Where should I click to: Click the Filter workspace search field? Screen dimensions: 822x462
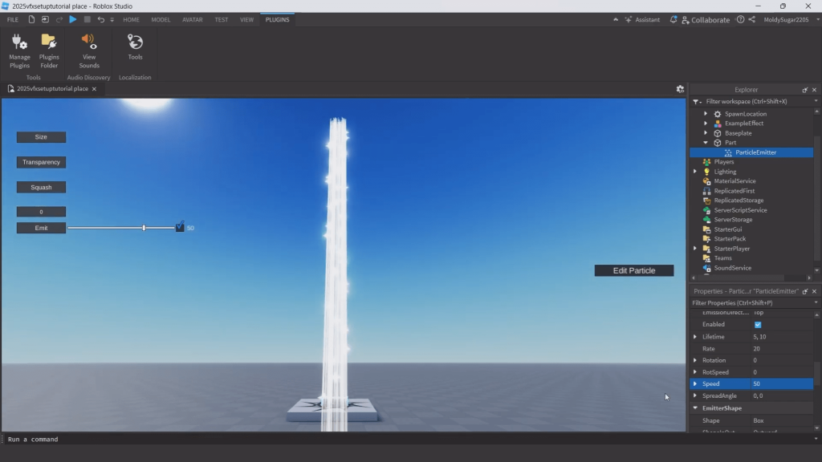point(755,102)
